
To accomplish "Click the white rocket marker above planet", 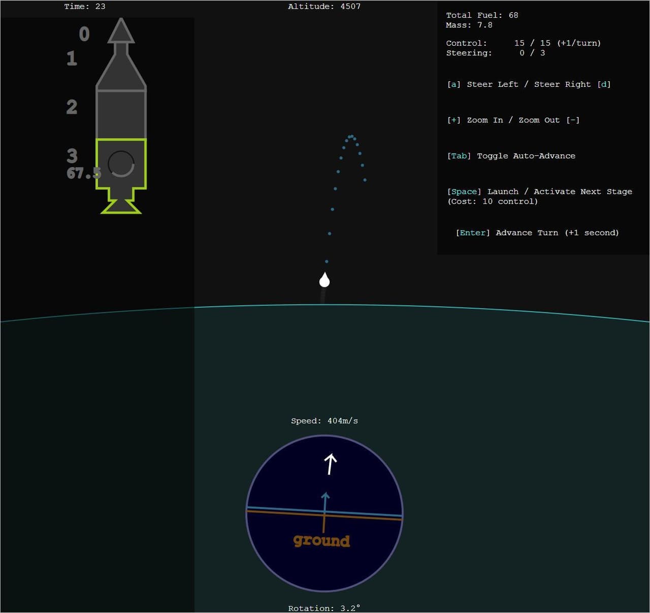I will [x=324, y=280].
